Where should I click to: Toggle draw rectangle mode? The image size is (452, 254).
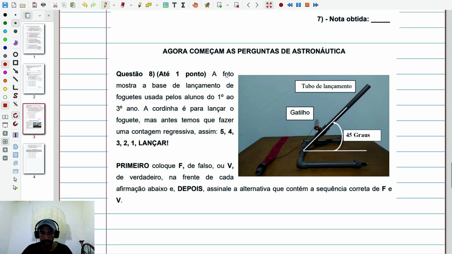[16, 63]
